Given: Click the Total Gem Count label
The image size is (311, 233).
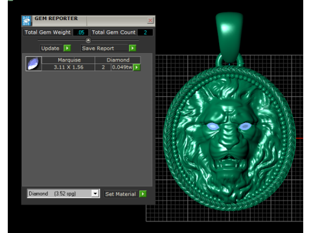Looking at the screenshot, I should 113,32.
